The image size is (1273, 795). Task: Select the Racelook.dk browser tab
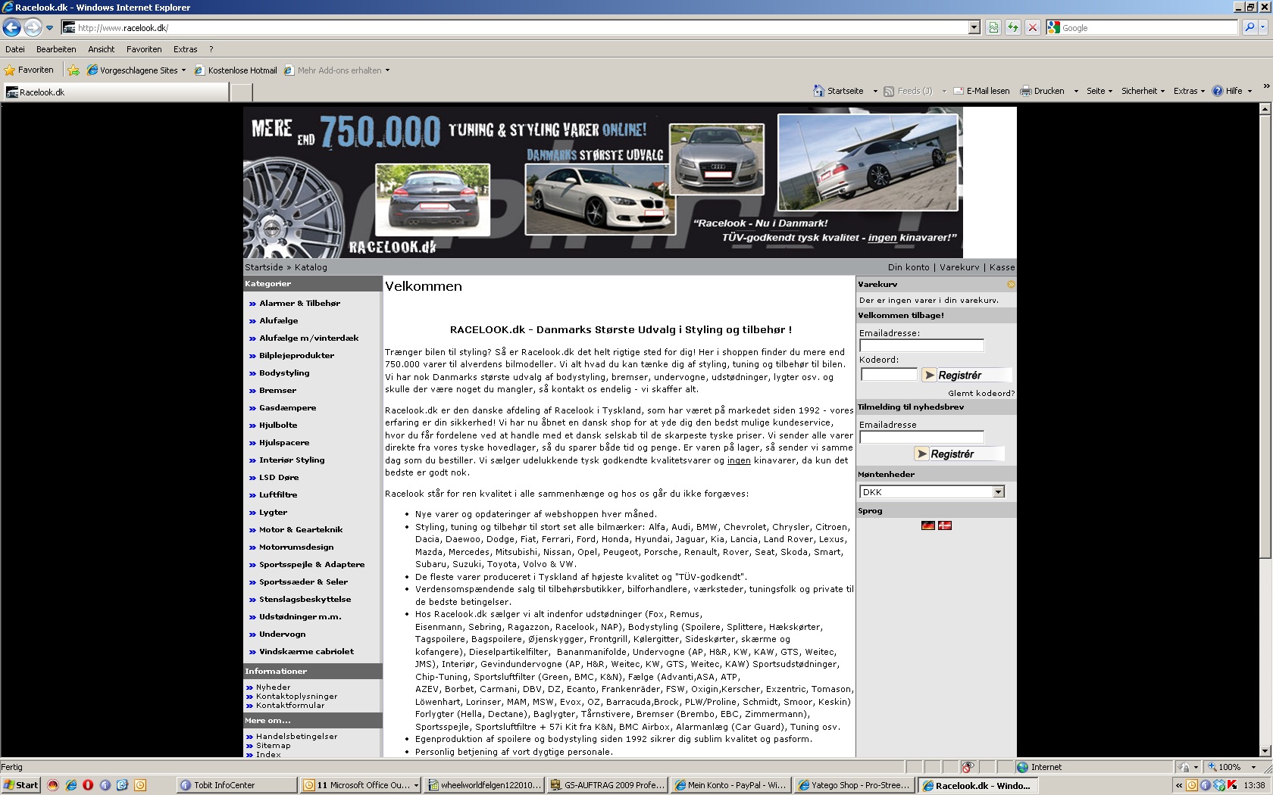(x=114, y=92)
